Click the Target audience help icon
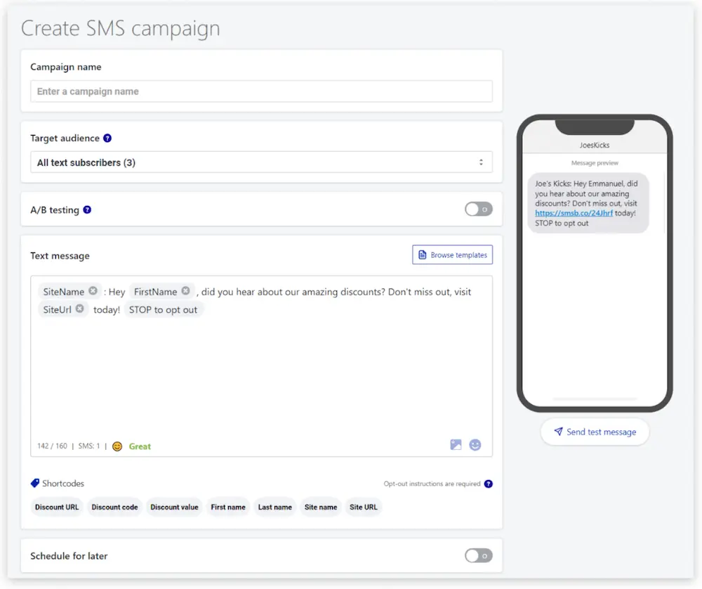Viewport: 702px width, 589px height. coord(107,138)
